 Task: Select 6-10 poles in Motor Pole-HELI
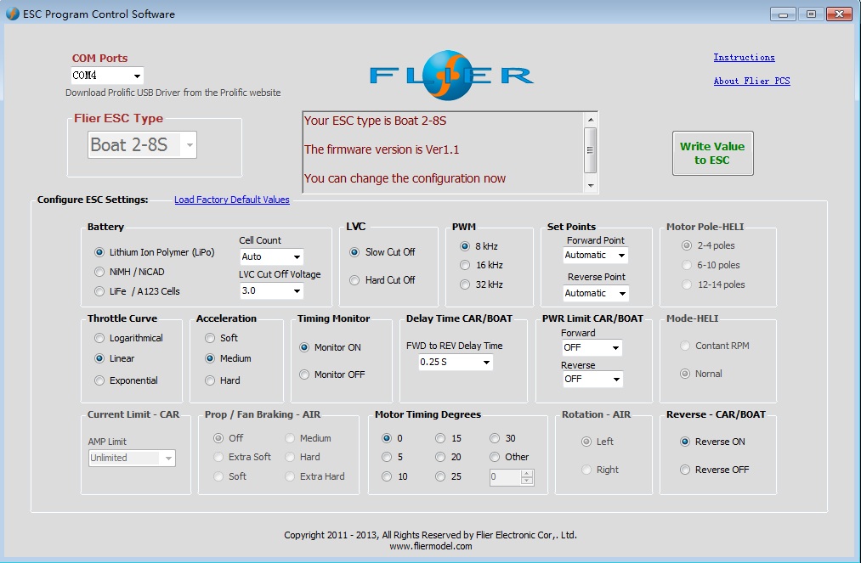[x=711, y=265]
